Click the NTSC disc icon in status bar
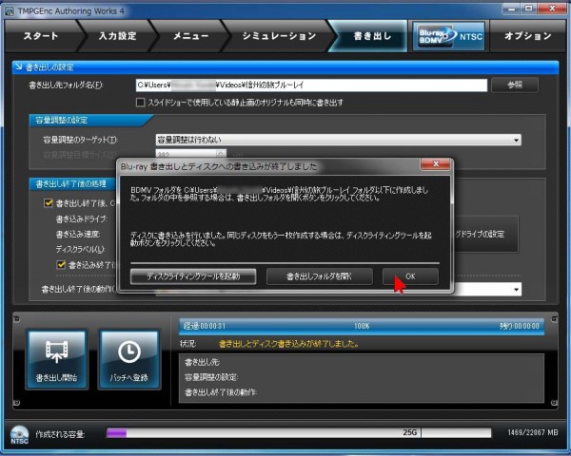Viewport: 571px width, 456px height. point(19,434)
